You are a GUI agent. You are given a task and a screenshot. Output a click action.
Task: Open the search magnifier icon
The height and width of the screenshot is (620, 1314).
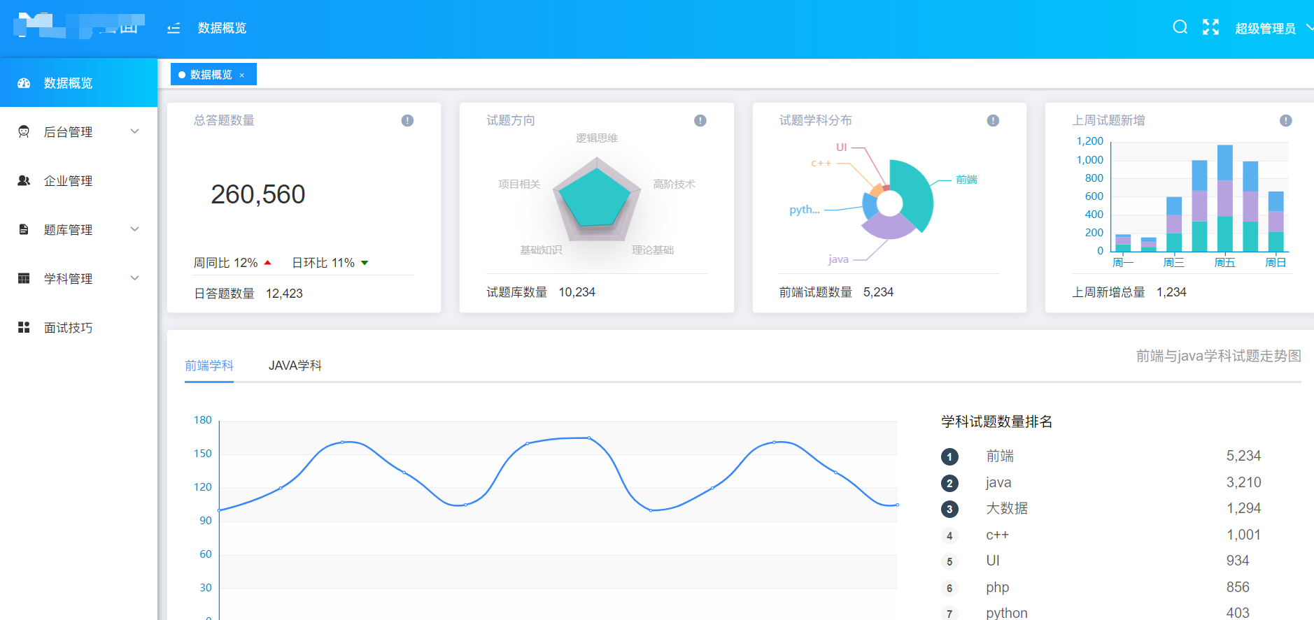[x=1180, y=27]
